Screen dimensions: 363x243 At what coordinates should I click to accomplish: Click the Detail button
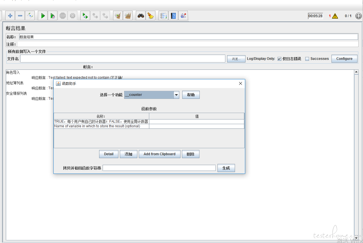pos(109,154)
